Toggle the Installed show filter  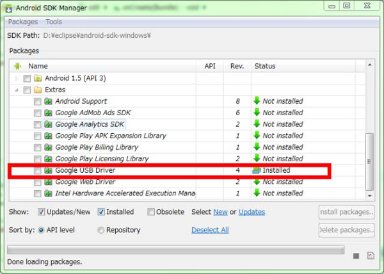point(101,212)
